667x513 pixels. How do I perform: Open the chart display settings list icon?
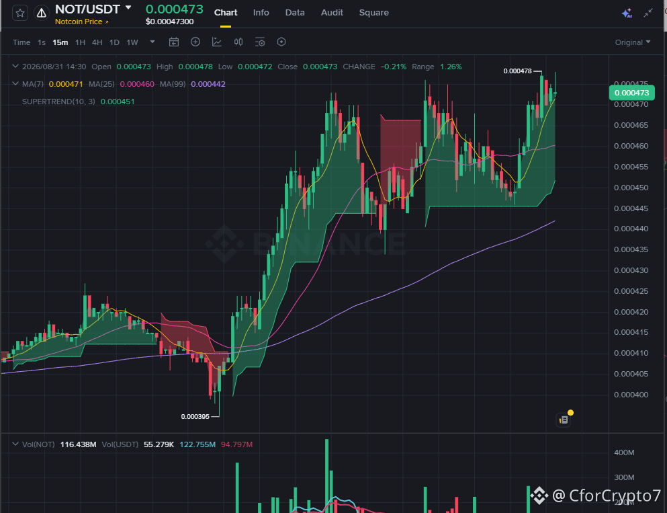pyautogui.click(x=259, y=42)
